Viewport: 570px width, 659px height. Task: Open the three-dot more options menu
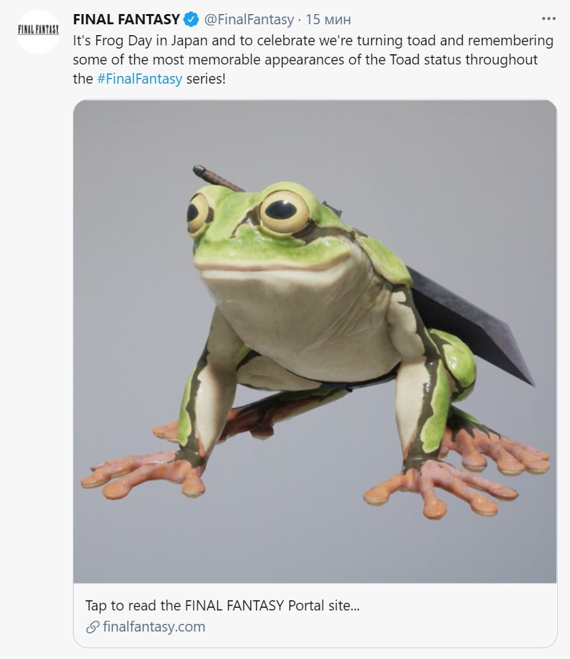pos(548,19)
